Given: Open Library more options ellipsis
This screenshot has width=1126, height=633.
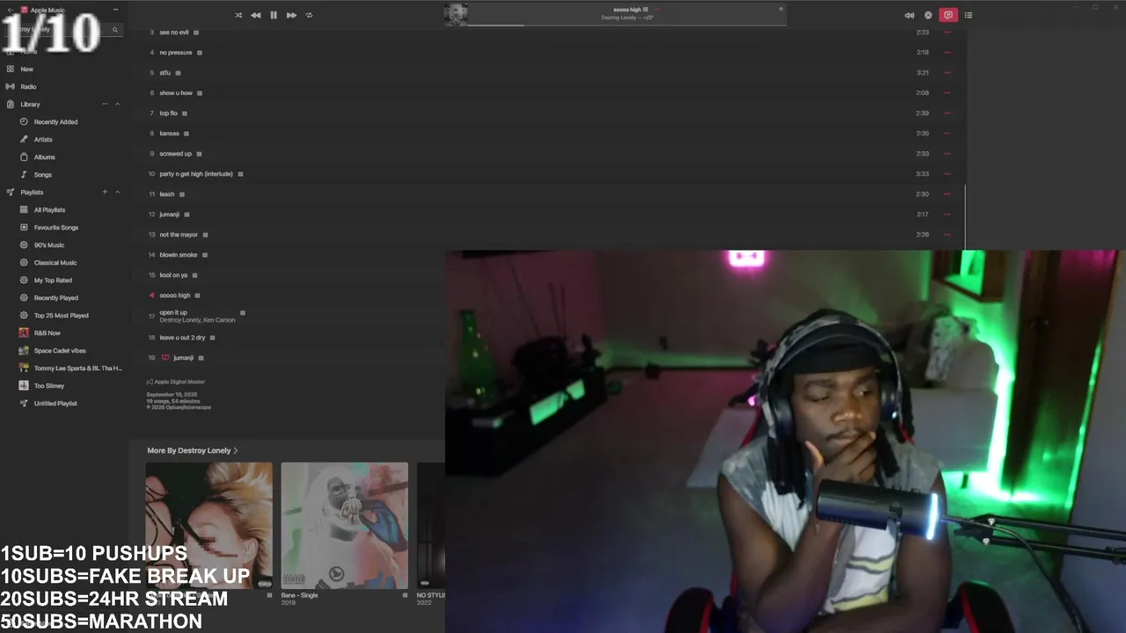Looking at the screenshot, I should [105, 104].
